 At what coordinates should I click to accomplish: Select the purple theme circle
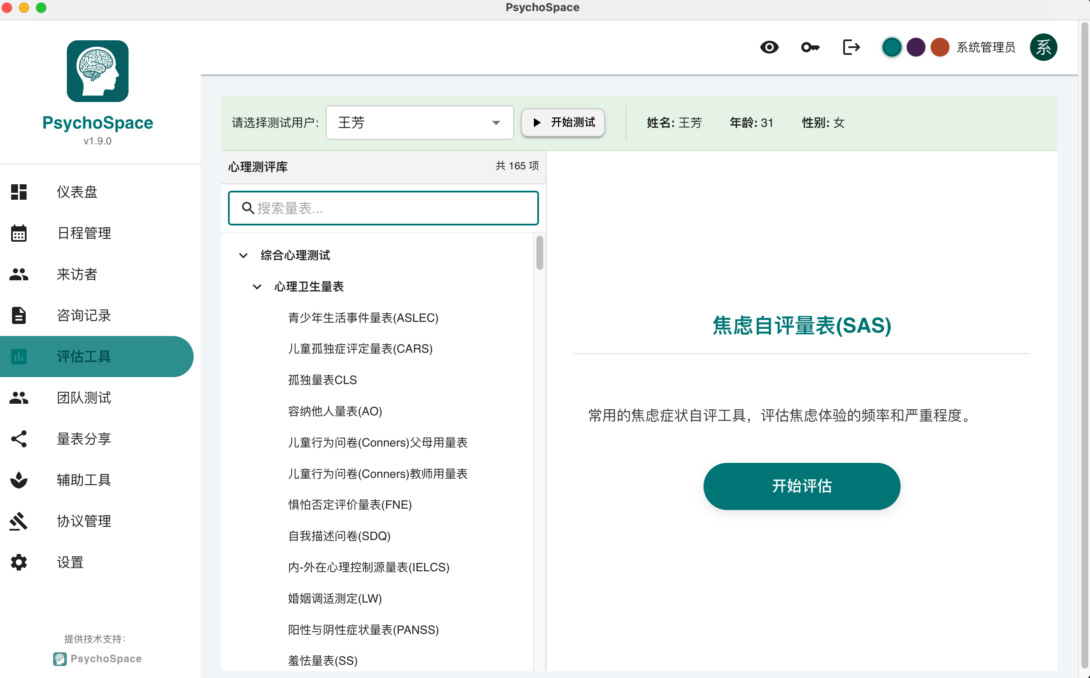coord(916,47)
